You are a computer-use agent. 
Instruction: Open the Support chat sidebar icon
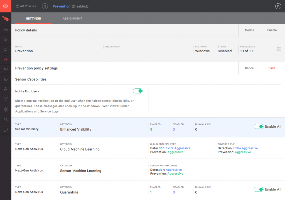6,130
